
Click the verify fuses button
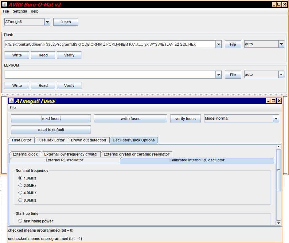(186, 118)
